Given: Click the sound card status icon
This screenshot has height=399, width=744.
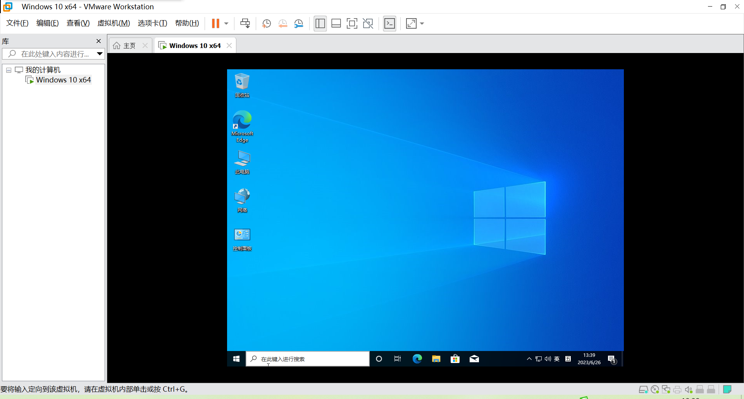Looking at the screenshot, I should coord(689,389).
